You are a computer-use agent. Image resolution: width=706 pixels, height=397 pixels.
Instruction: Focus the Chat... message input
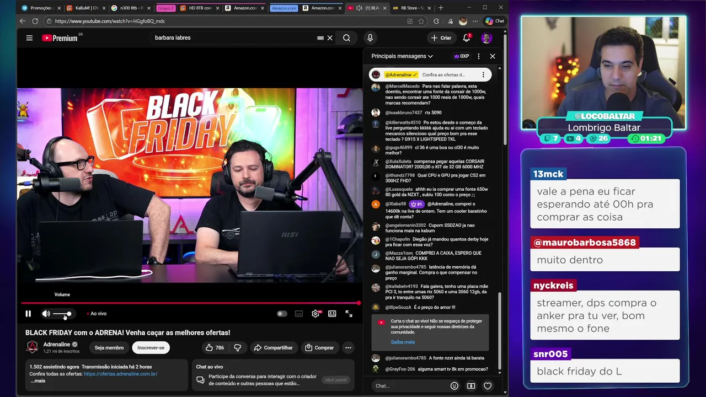coord(411,386)
